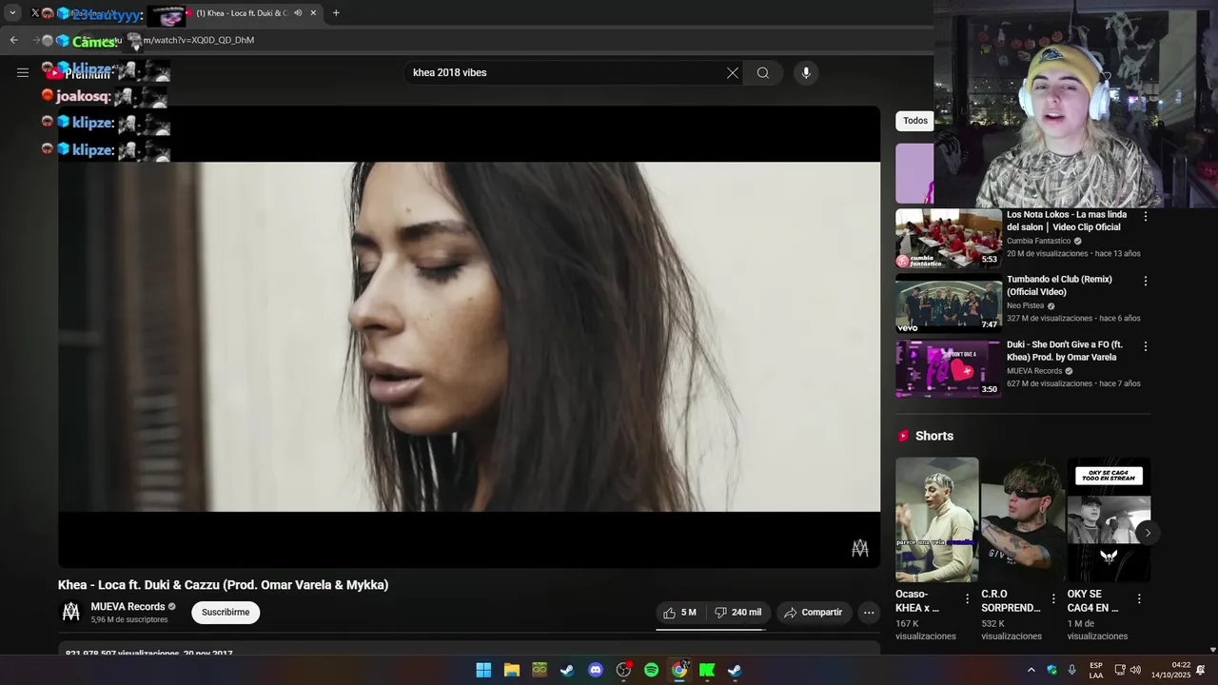Select the Todos filter chip
Viewport: 1218px width, 685px height.
pyautogui.click(x=915, y=121)
